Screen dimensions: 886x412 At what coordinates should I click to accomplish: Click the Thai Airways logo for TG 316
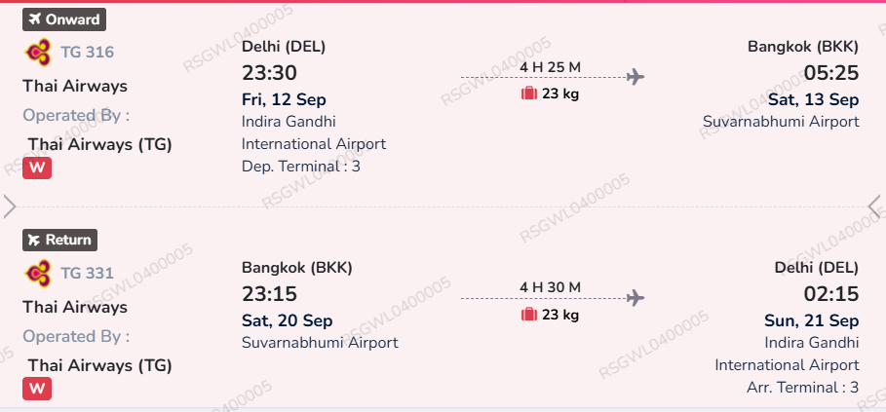point(38,52)
